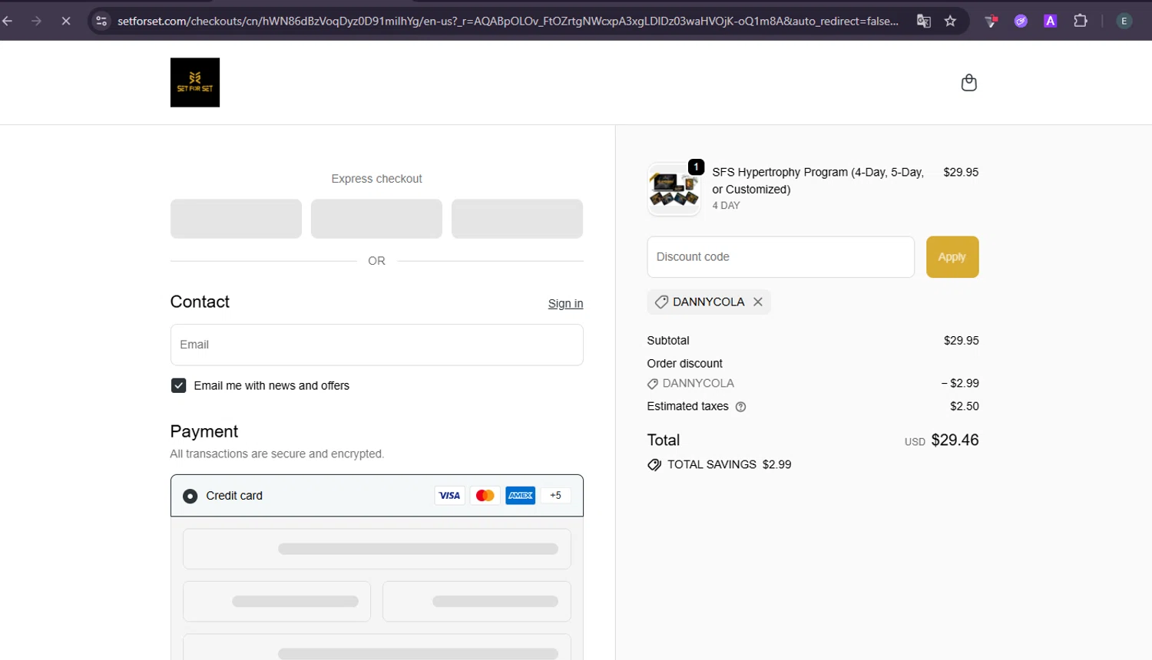Focus the Discount code field

point(780,257)
